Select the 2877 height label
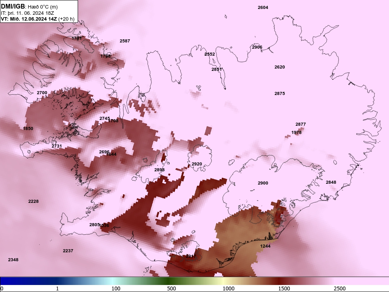Viewport: 389px width, 292px height. point(301,124)
